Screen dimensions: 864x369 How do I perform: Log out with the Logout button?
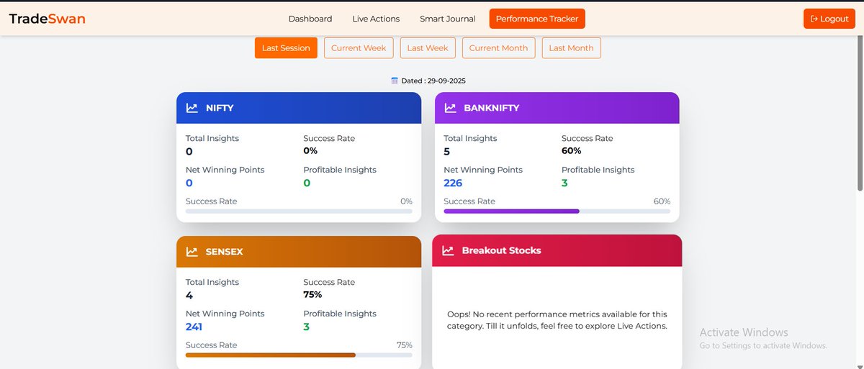coord(829,19)
